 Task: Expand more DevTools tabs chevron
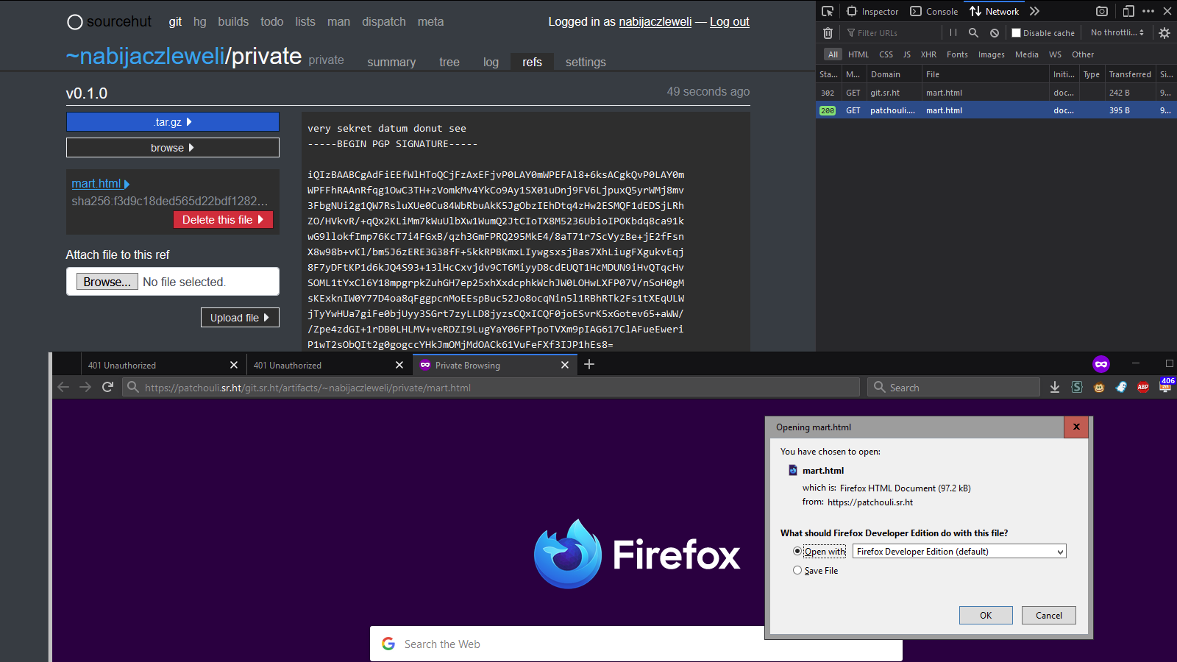click(1035, 11)
